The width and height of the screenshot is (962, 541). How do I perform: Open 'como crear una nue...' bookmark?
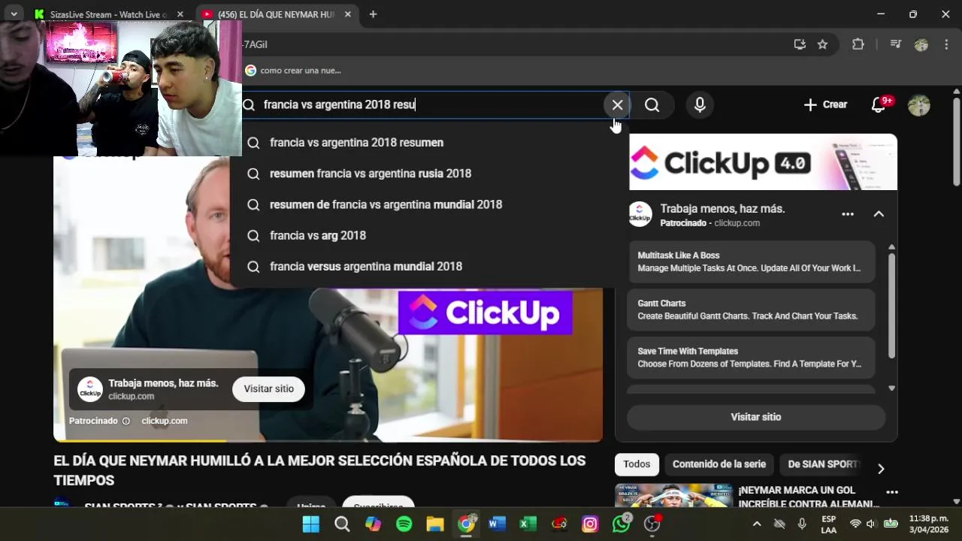click(x=294, y=71)
